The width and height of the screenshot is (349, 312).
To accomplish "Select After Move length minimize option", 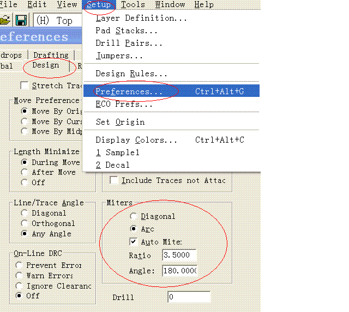I will pos(24,172).
